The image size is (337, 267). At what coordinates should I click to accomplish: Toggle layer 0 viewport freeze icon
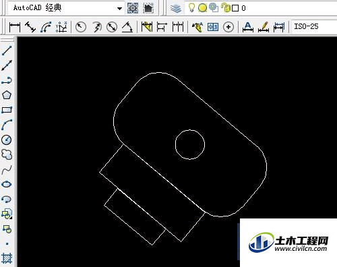(214, 7)
